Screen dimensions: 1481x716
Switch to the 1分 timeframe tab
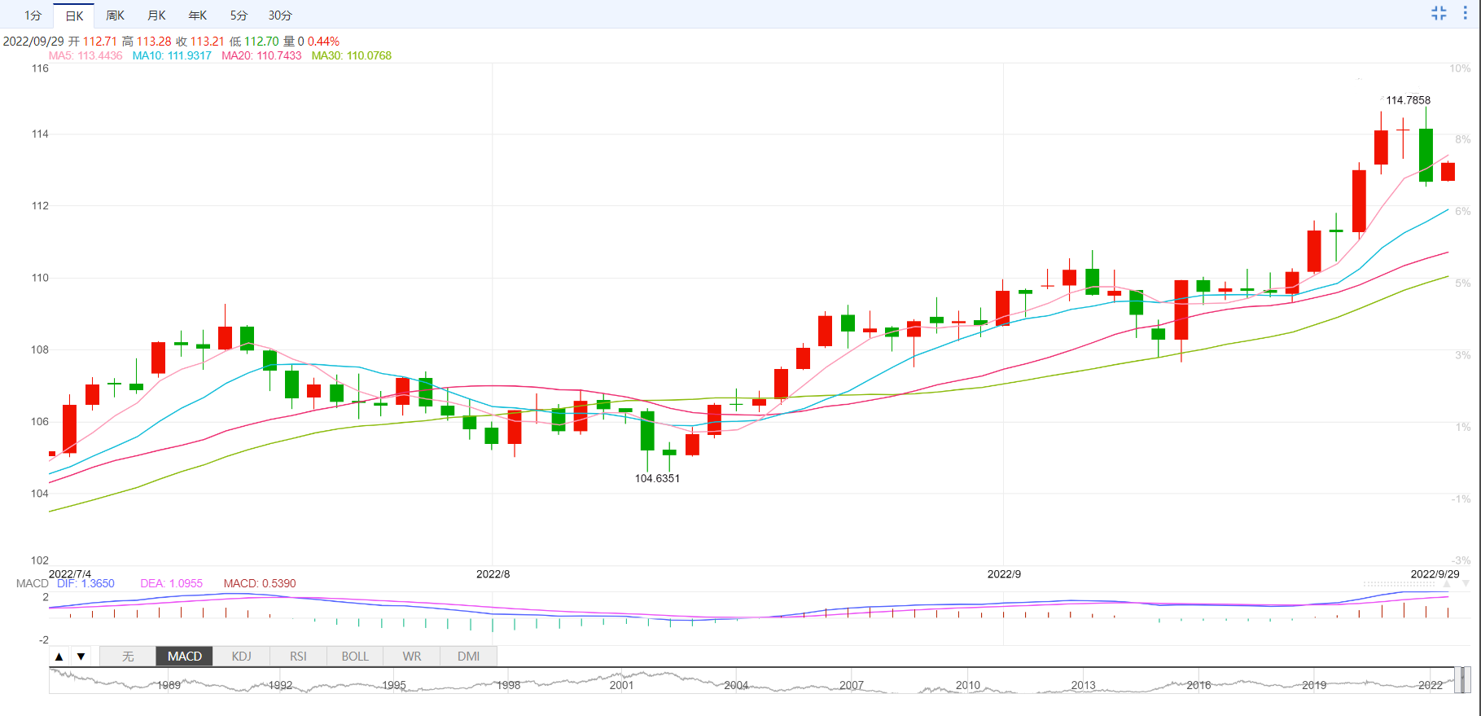click(33, 15)
